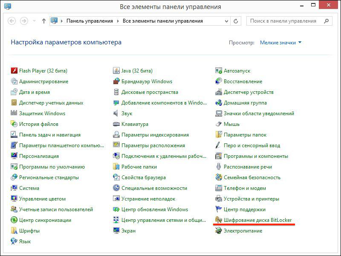Open the Защитник Windows wall icon
The image size is (341, 256).
(x=14, y=113)
